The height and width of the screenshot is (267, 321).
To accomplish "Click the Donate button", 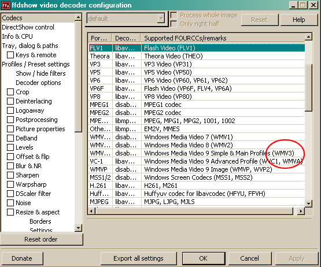I will (x=22, y=258).
